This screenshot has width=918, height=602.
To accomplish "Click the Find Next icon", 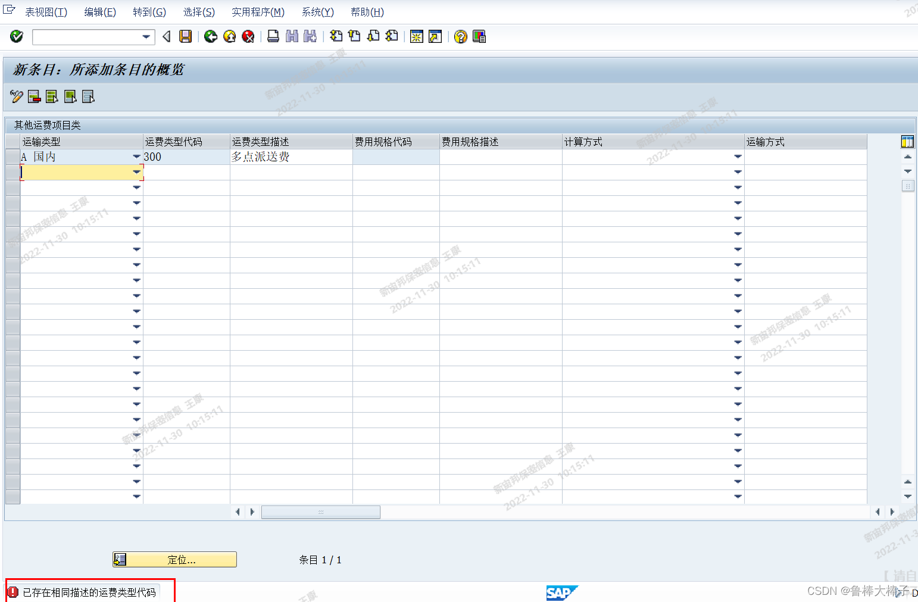I will pyautogui.click(x=310, y=36).
